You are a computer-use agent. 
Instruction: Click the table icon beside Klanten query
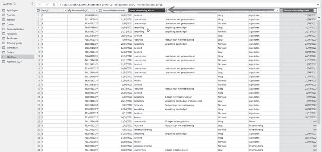click(4, 20)
